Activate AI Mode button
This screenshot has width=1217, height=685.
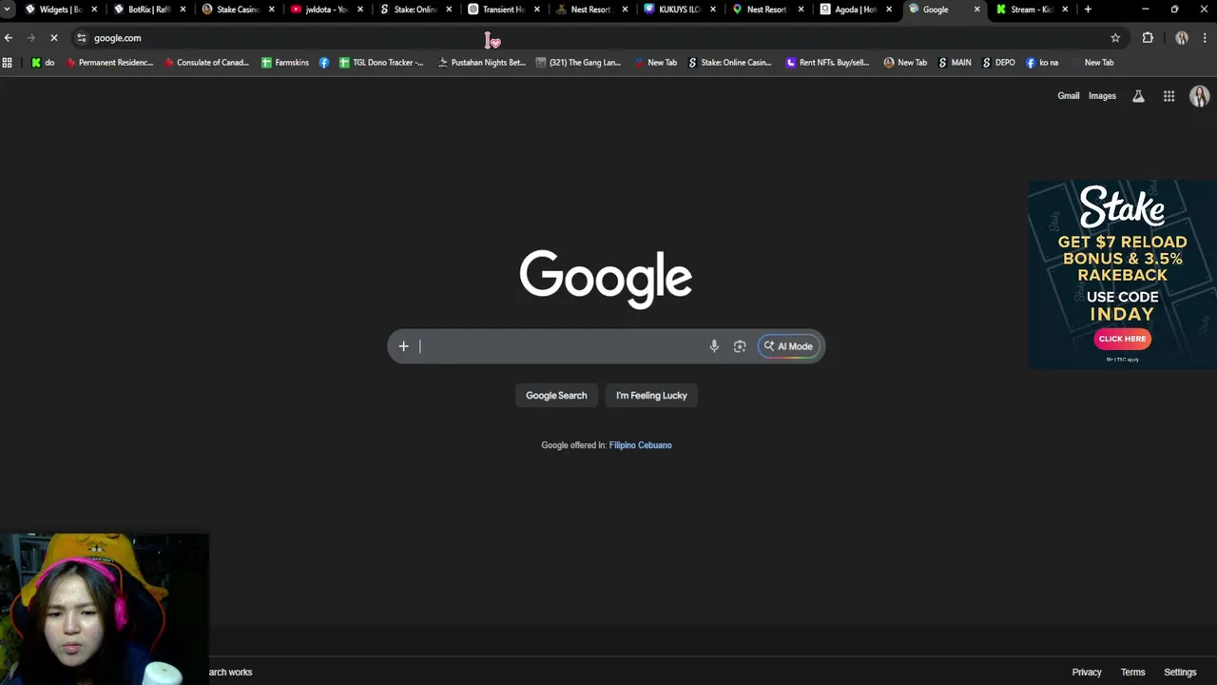[x=788, y=346]
